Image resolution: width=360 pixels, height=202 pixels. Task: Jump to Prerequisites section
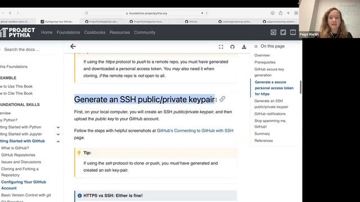[x=265, y=62]
